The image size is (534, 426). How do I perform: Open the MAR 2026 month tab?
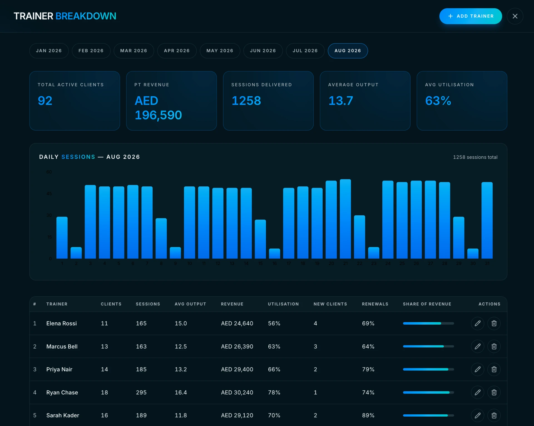[x=134, y=51]
